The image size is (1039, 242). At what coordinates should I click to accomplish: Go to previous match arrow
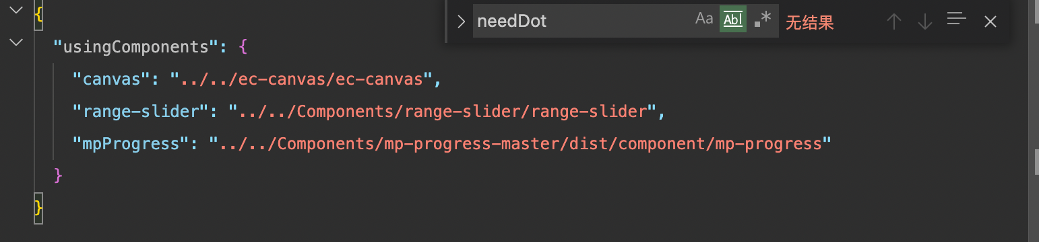(894, 22)
